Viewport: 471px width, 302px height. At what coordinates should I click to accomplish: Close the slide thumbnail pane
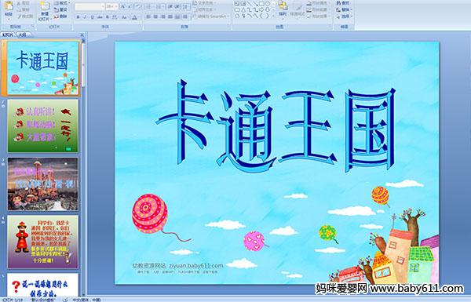(82, 35)
